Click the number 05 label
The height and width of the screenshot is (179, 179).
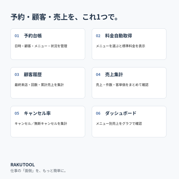tap(17, 113)
